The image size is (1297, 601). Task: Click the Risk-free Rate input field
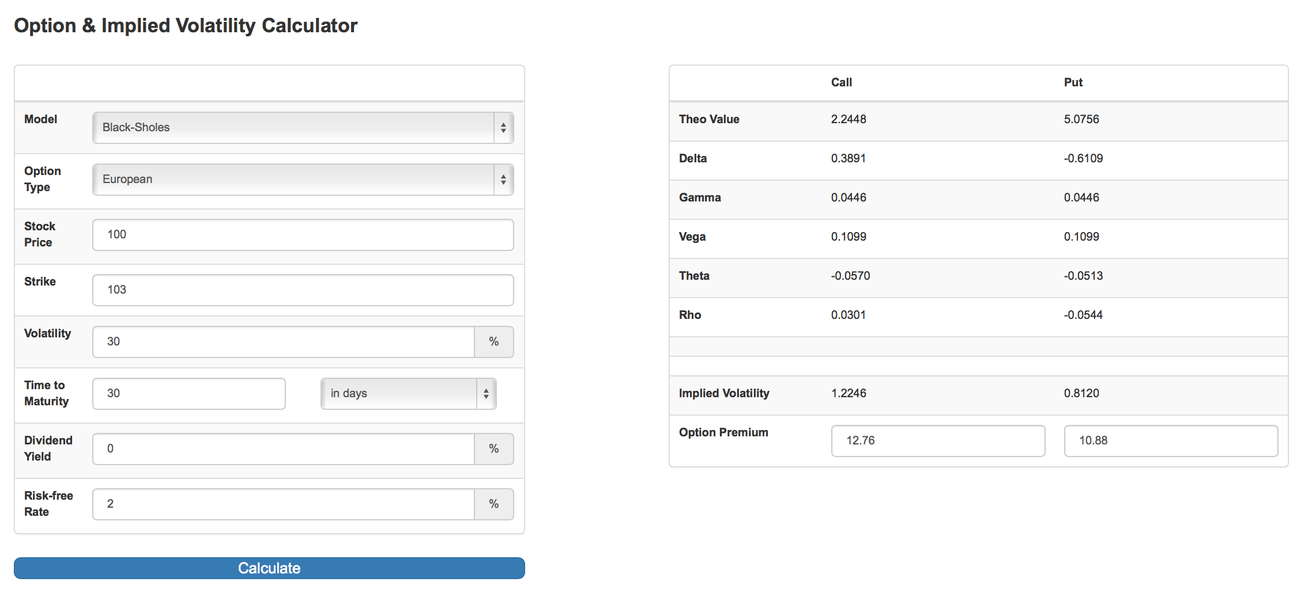(283, 504)
